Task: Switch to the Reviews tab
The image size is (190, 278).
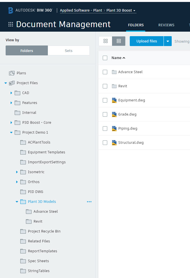Action: click(166, 25)
